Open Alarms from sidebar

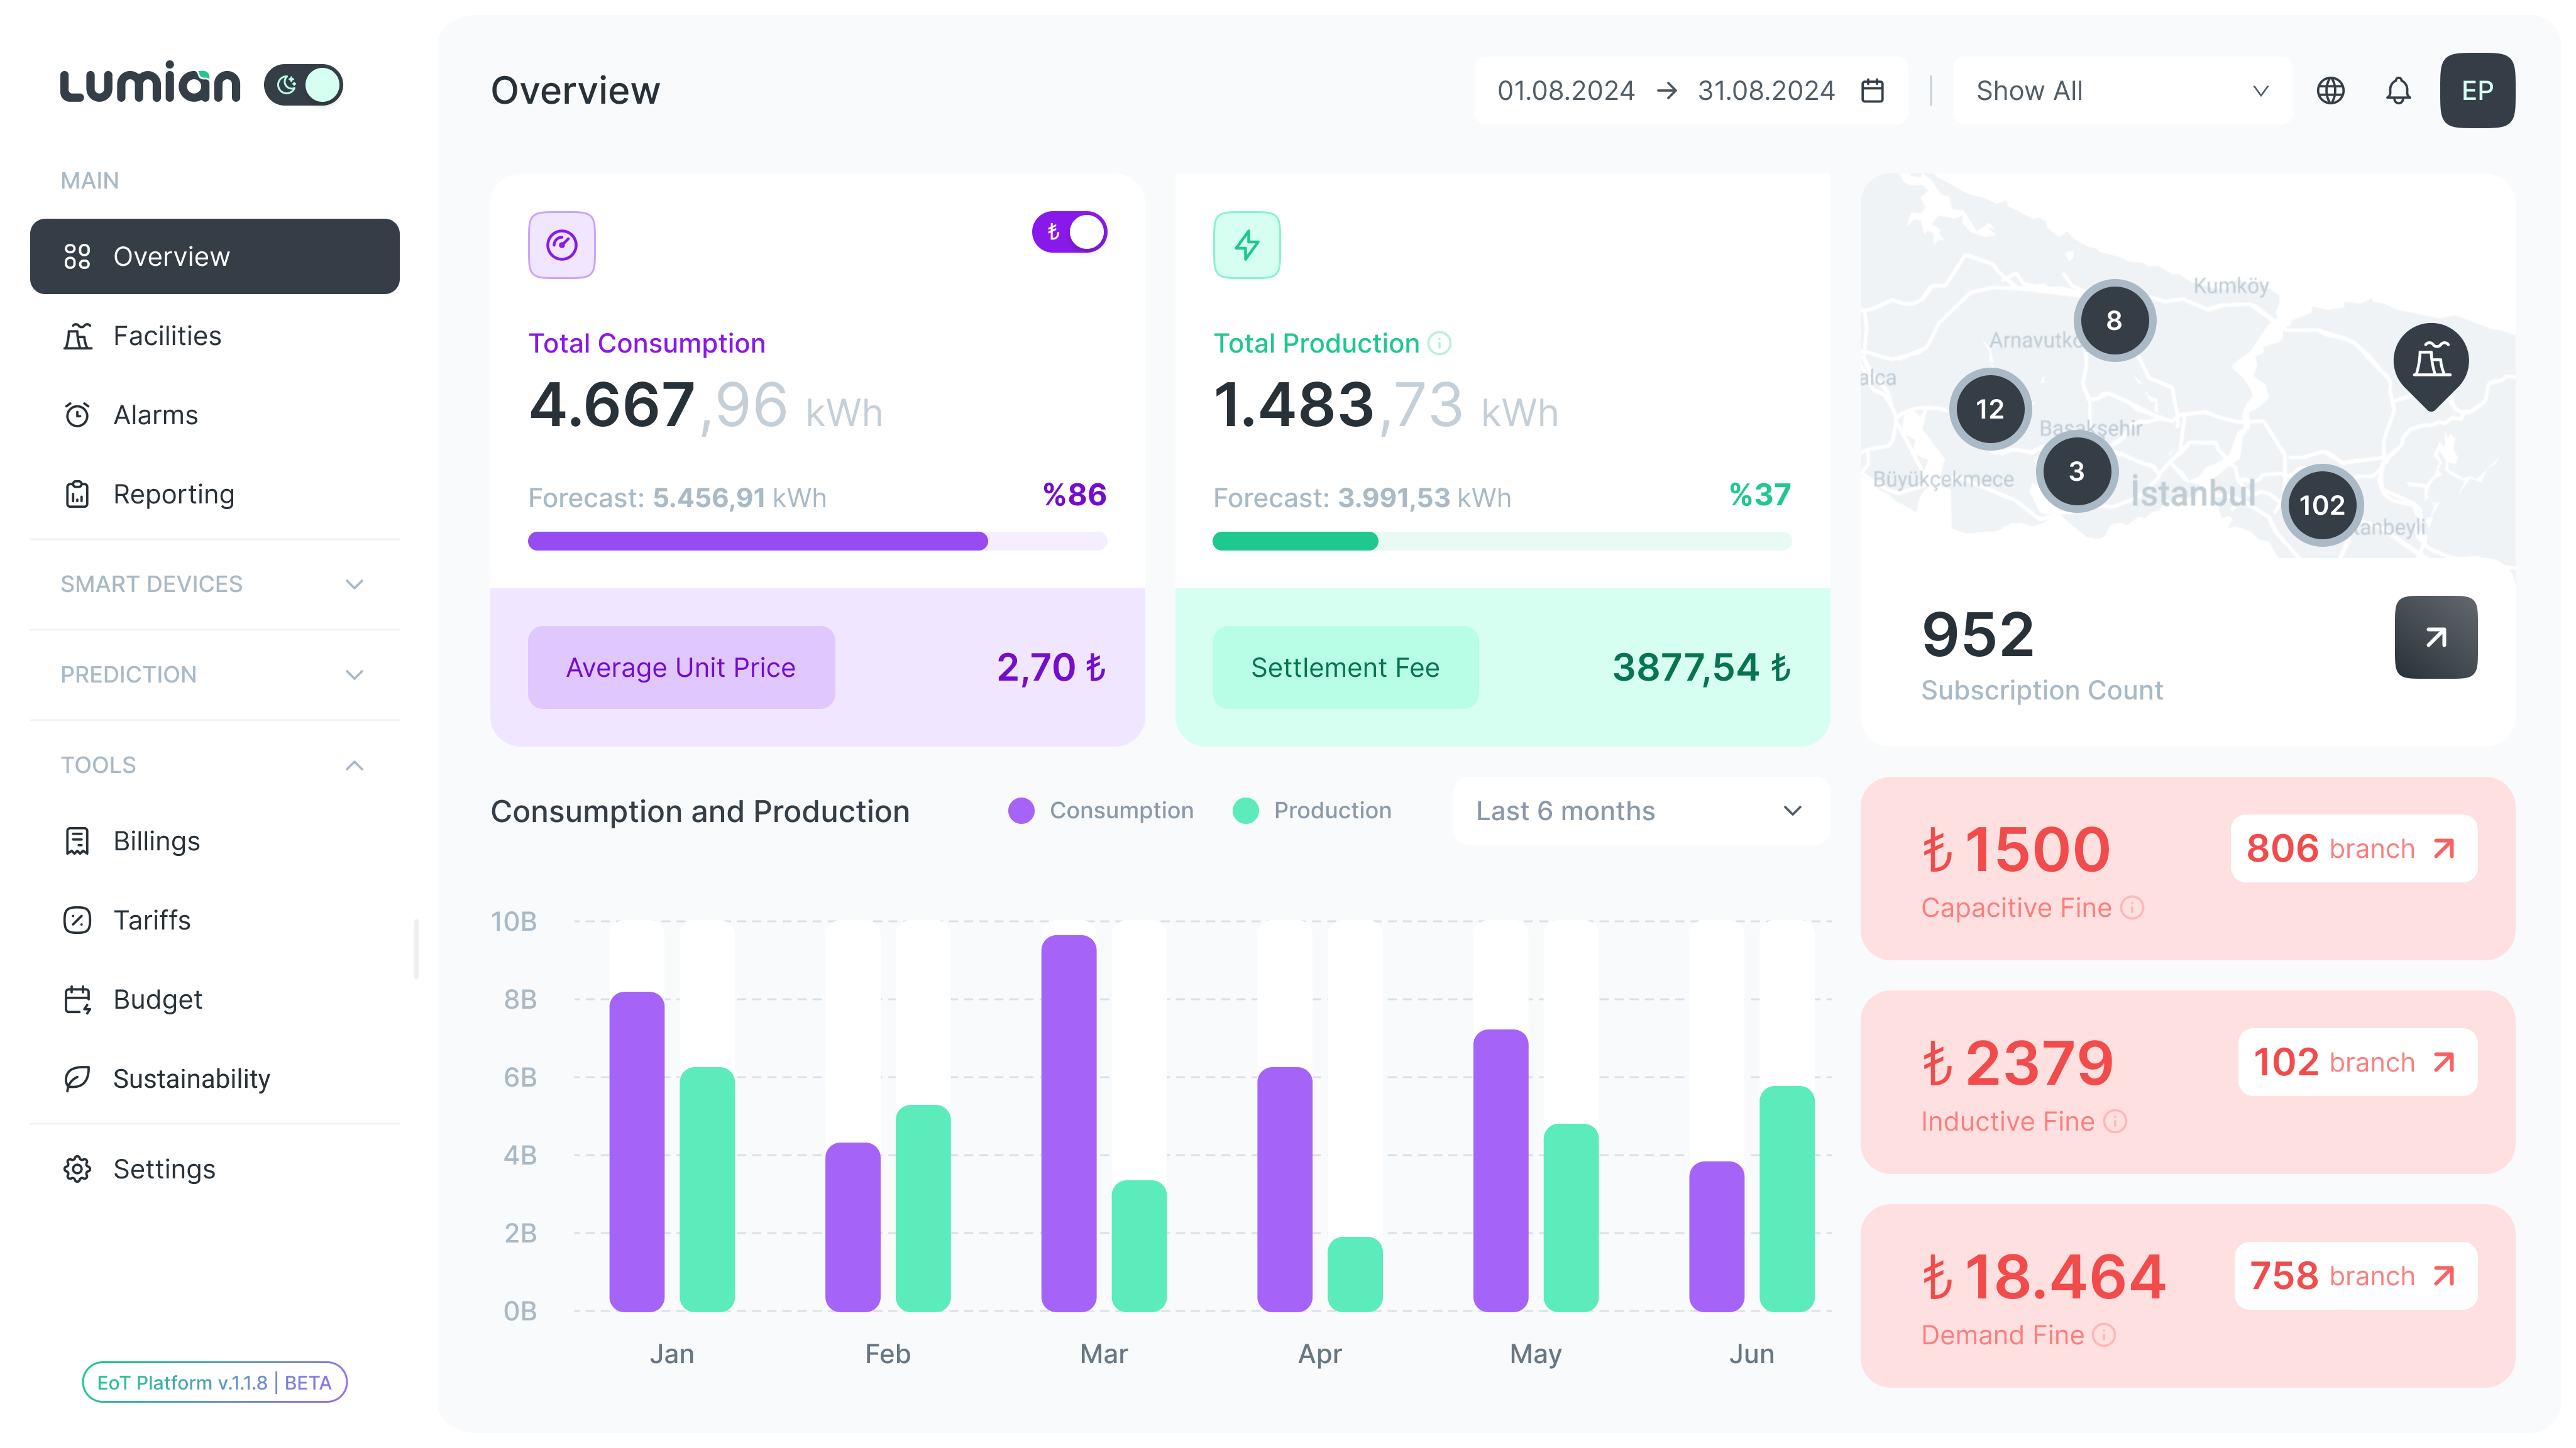tap(215, 415)
